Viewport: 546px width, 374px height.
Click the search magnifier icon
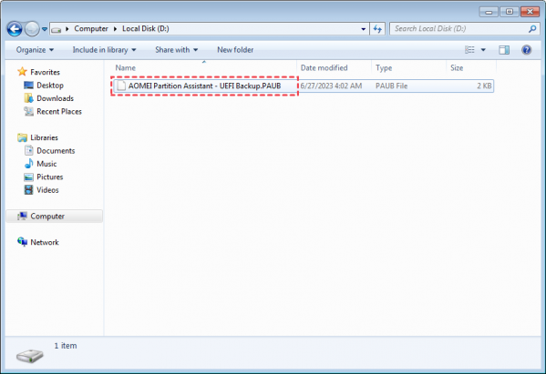(532, 29)
